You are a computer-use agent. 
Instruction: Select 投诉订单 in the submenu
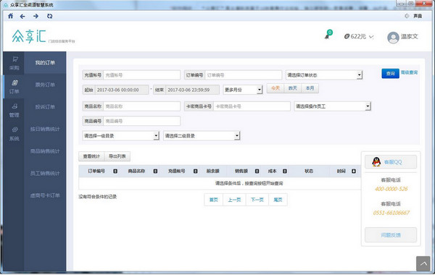click(45, 107)
